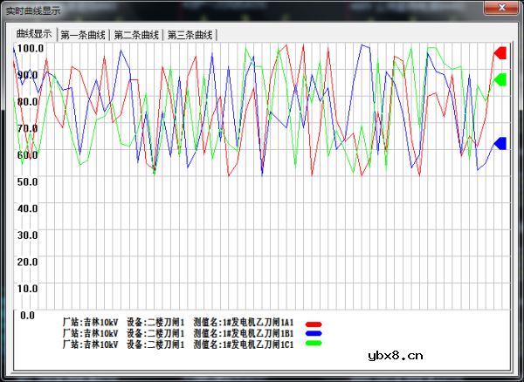Click the ybx8.cn watermark link
524x382 pixels.
coord(396,355)
